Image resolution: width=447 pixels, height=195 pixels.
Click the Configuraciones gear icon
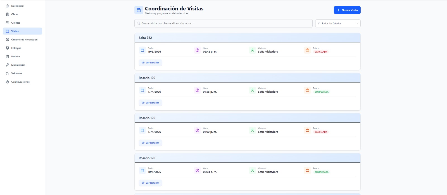[x=8, y=82]
